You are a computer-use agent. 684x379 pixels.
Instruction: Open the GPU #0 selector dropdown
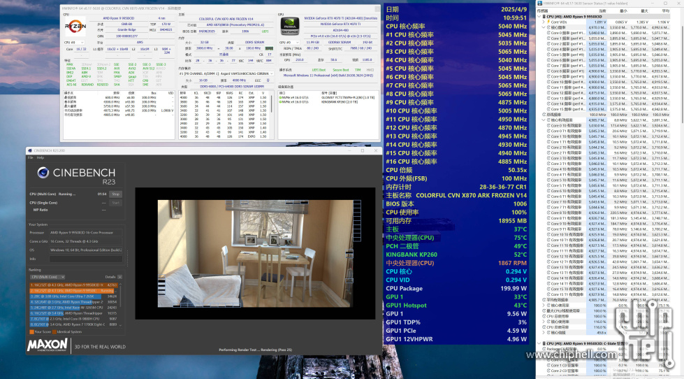(289, 43)
